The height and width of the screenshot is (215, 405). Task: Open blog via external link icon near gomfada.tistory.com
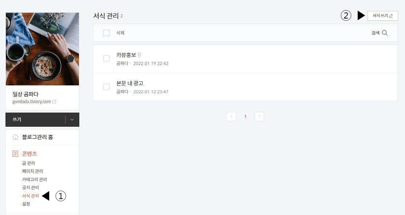55,102
